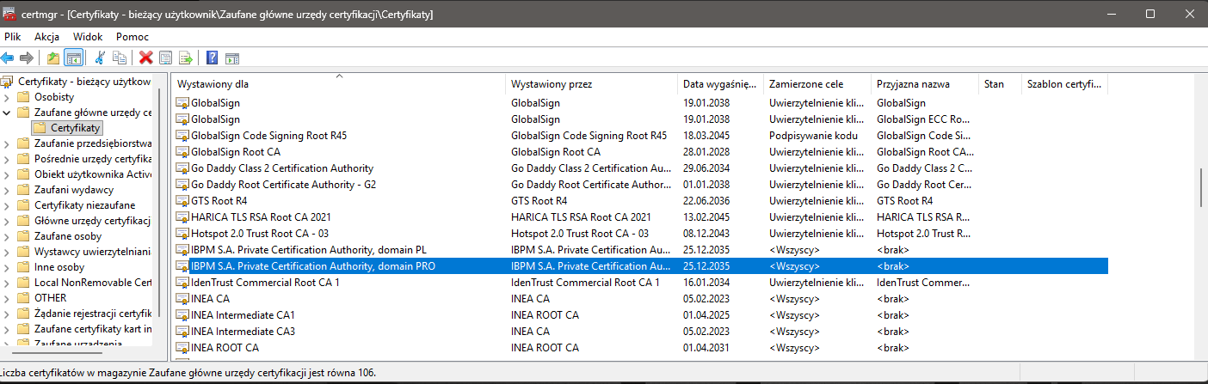Click the Cut scissors icon

[101, 58]
